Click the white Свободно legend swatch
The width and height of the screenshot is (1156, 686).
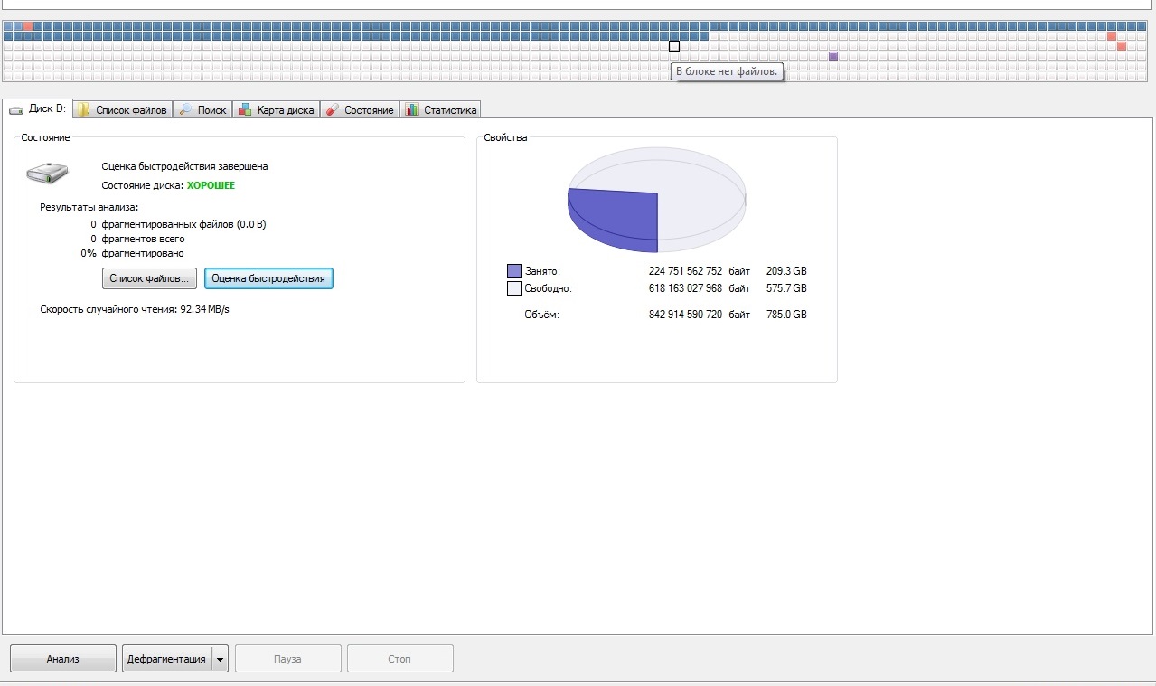(514, 288)
